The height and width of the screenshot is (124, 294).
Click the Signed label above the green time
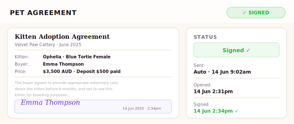201,104
